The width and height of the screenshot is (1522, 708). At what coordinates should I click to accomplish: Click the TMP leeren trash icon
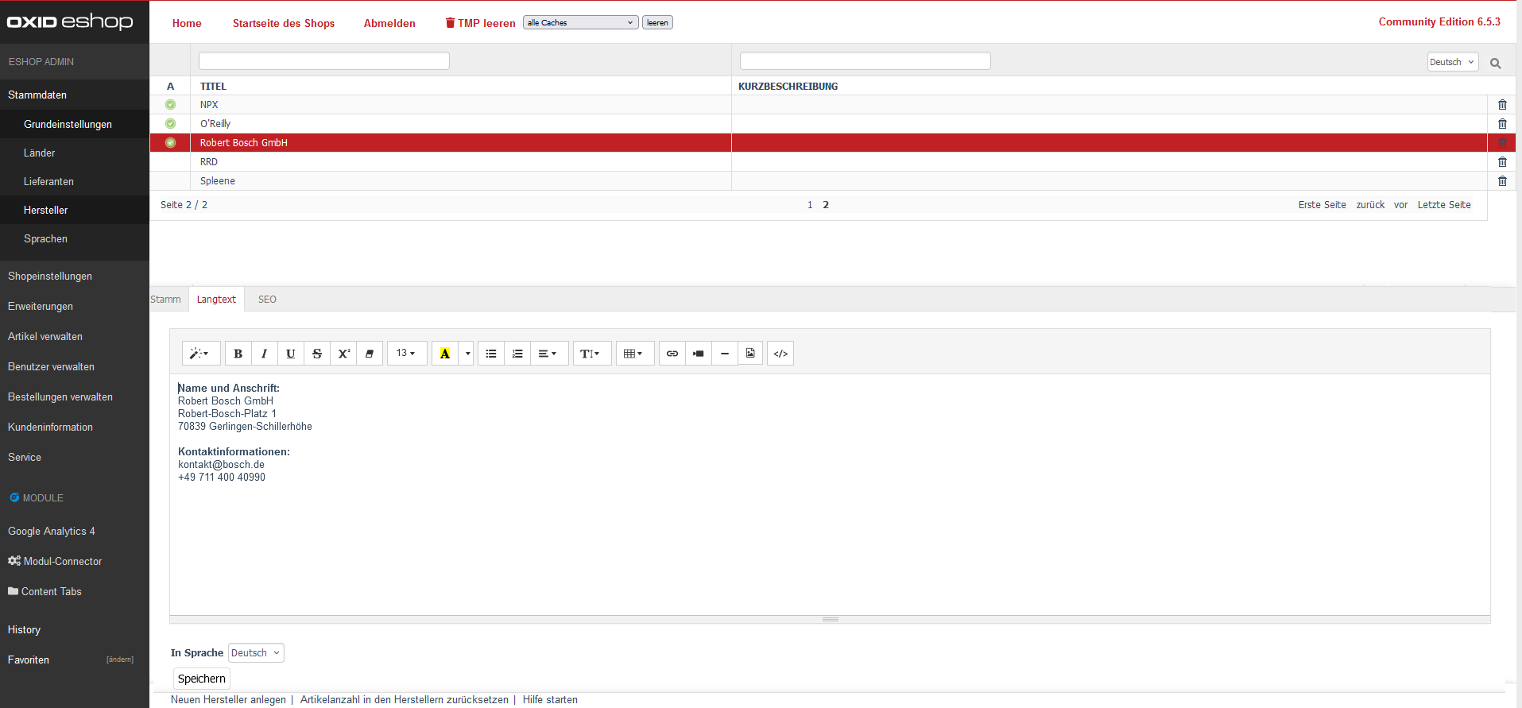450,23
